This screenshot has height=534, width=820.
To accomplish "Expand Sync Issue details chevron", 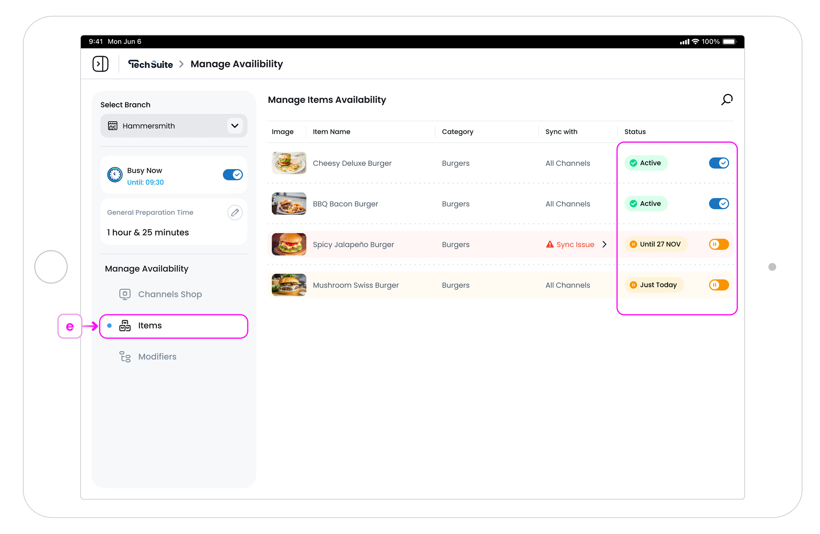I will click(x=604, y=244).
